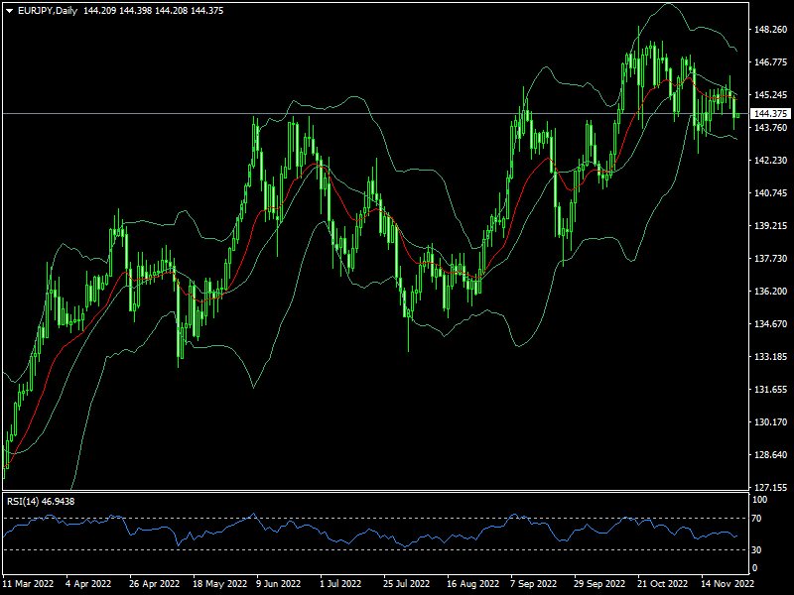This screenshot has height=595, width=794.
Task: Click the 143.760 price scale label
Action: (x=771, y=128)
